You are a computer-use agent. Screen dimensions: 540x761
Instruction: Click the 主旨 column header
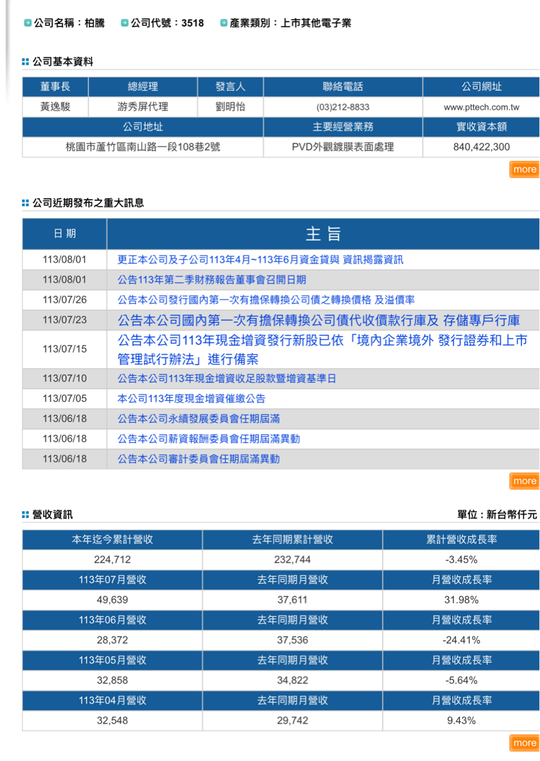point(324,234)
